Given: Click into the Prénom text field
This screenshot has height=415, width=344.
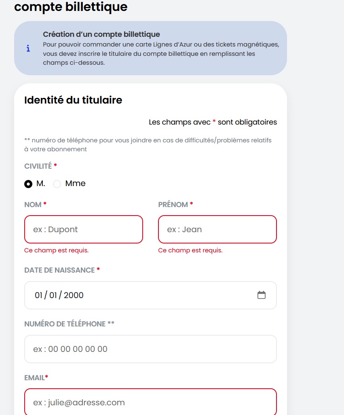Looking at the screenshot, I should tap(217, 229).
